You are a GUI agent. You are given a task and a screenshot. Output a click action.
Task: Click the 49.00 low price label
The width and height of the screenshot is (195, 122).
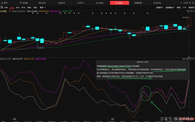[41, 48]
